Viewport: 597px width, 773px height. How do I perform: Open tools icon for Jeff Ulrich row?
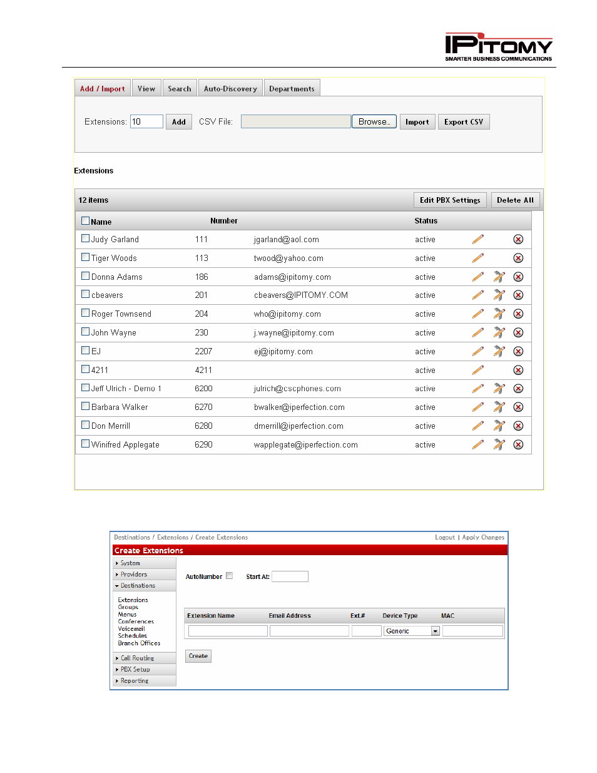tap(499, 388)
